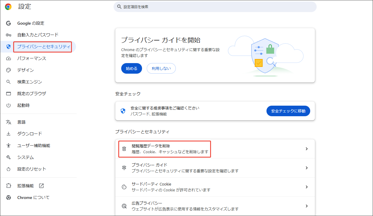Image resolution: width=373 pixels, height=216 pixels.
Task: Click the speedometer icon for パフォーマンス
Action: pyautogui.click(x=8, y=58)
